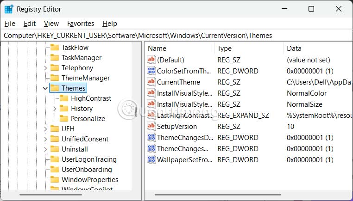Click the string icon beside SetupVersion value
Viewport: 353px width, 201px height.
pyautogui.click(x=151, y=126)
